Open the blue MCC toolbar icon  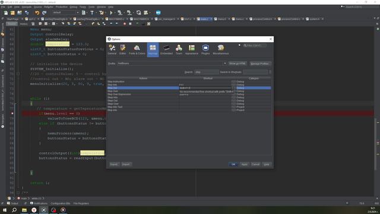(x=159, y=12)
